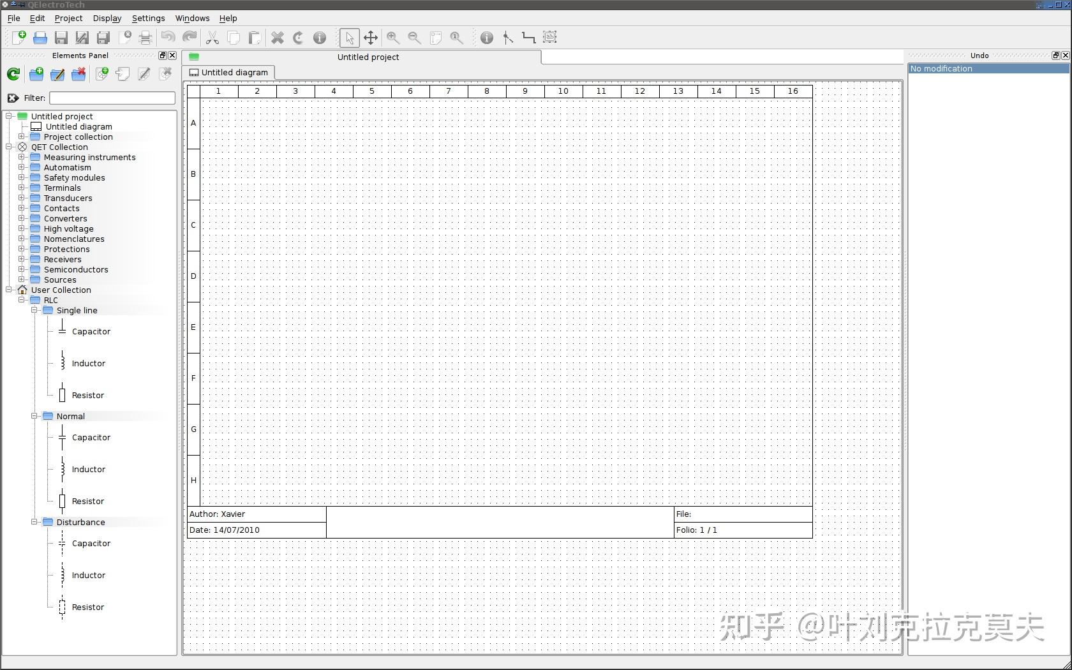
Task: Open the Print dialog icon
Action: pos(145,38)
